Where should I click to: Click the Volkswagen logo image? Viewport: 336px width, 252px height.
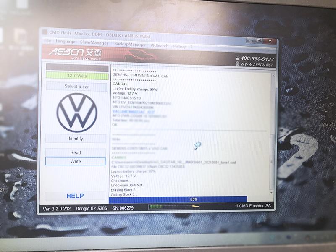pos(76,112)
